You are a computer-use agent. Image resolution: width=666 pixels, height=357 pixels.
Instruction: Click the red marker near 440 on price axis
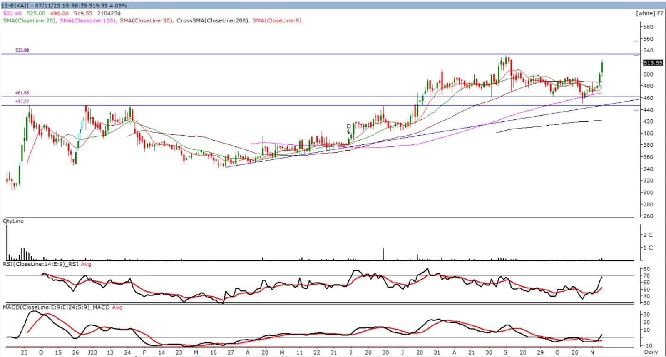click(636, 110)
